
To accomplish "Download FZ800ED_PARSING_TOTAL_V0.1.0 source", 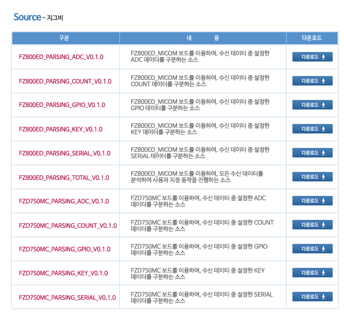I will 312,176.
